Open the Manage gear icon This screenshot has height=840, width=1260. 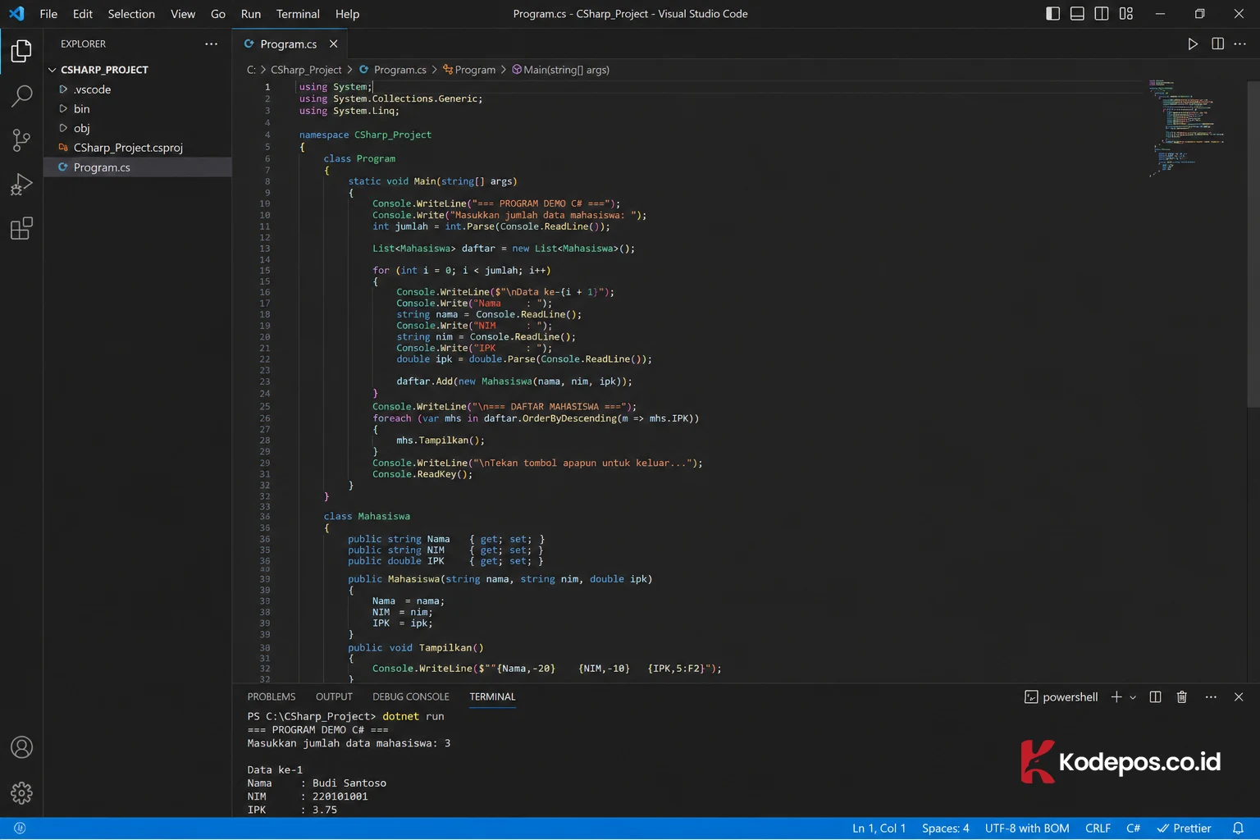pos(21,792)
